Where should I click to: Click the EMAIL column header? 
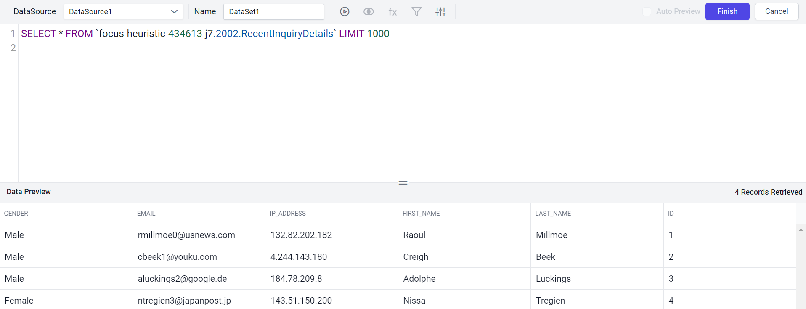click(x=199, y=214)
